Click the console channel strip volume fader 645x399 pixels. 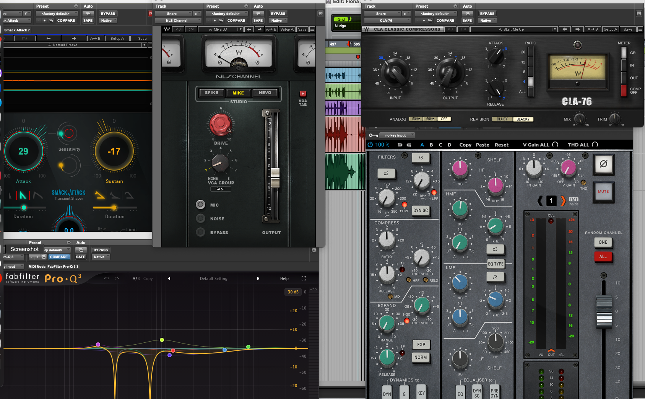604,311
